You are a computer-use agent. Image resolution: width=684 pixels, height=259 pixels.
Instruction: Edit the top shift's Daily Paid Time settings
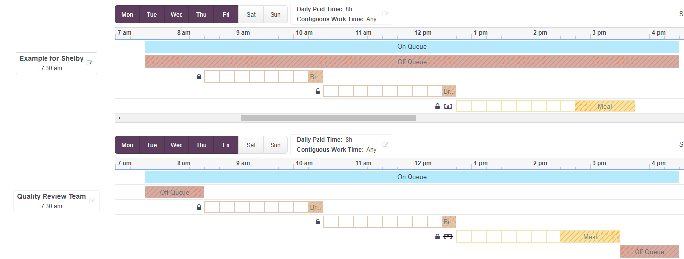tap(385, 14)
